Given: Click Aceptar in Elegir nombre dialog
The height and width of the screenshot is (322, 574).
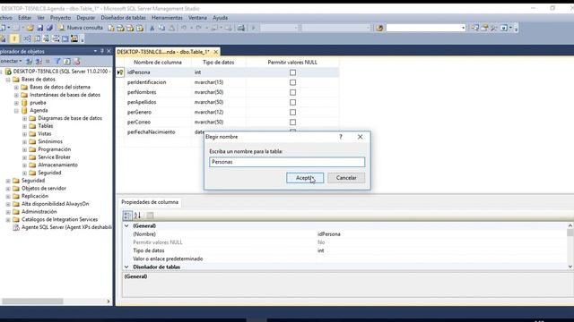Looking at the screenshot, I should (305, 178).
